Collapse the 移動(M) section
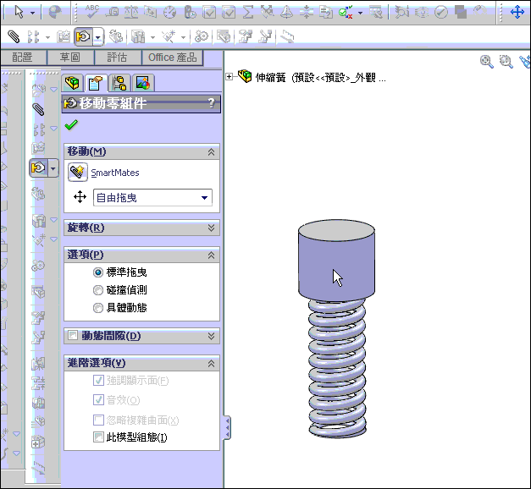Image resolution: width=531 pixels, height=489 pixels. (x=211, y=152)
